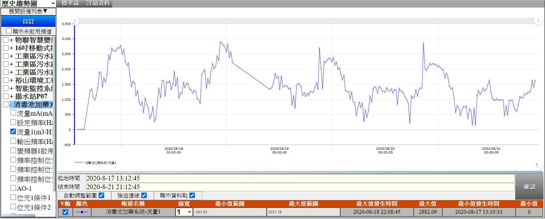This screenshot has height=219, width=545.
Task: Open the 線寬 line width dropdown
Action: (184, 212)
